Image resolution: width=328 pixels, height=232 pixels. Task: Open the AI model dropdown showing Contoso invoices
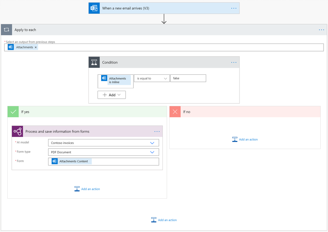tap(103, 143)
